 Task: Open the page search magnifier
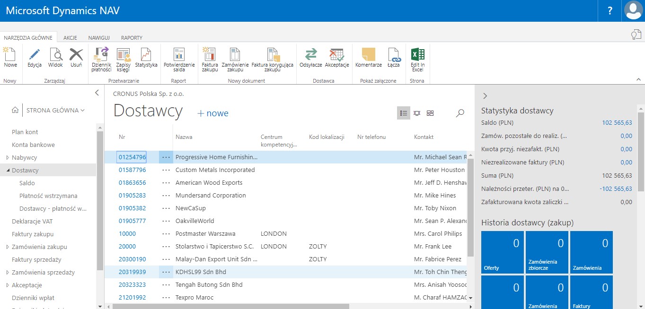pyautogui.click(x=459, y=113)
